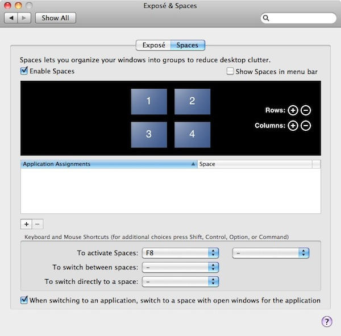Click the Show All button

[x=56, y=18]
